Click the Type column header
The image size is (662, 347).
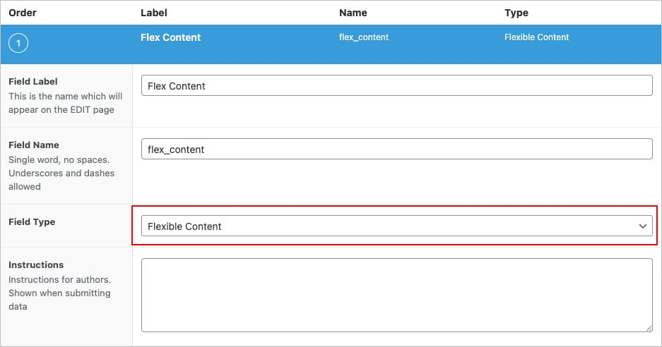(516, 13)
